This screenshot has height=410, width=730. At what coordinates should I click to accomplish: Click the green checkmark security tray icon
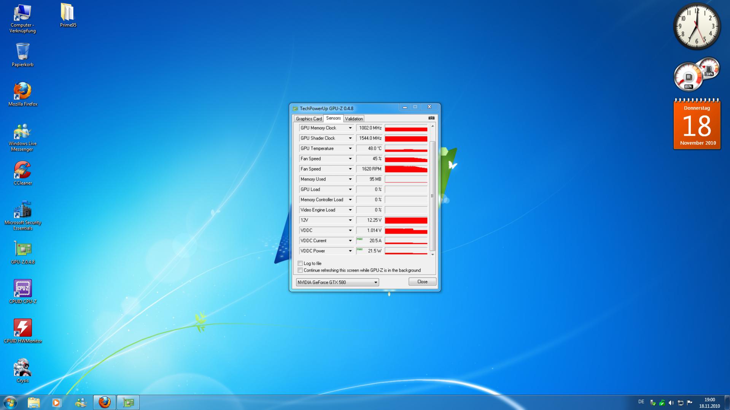pyautogui.click(x=662, y=403)
